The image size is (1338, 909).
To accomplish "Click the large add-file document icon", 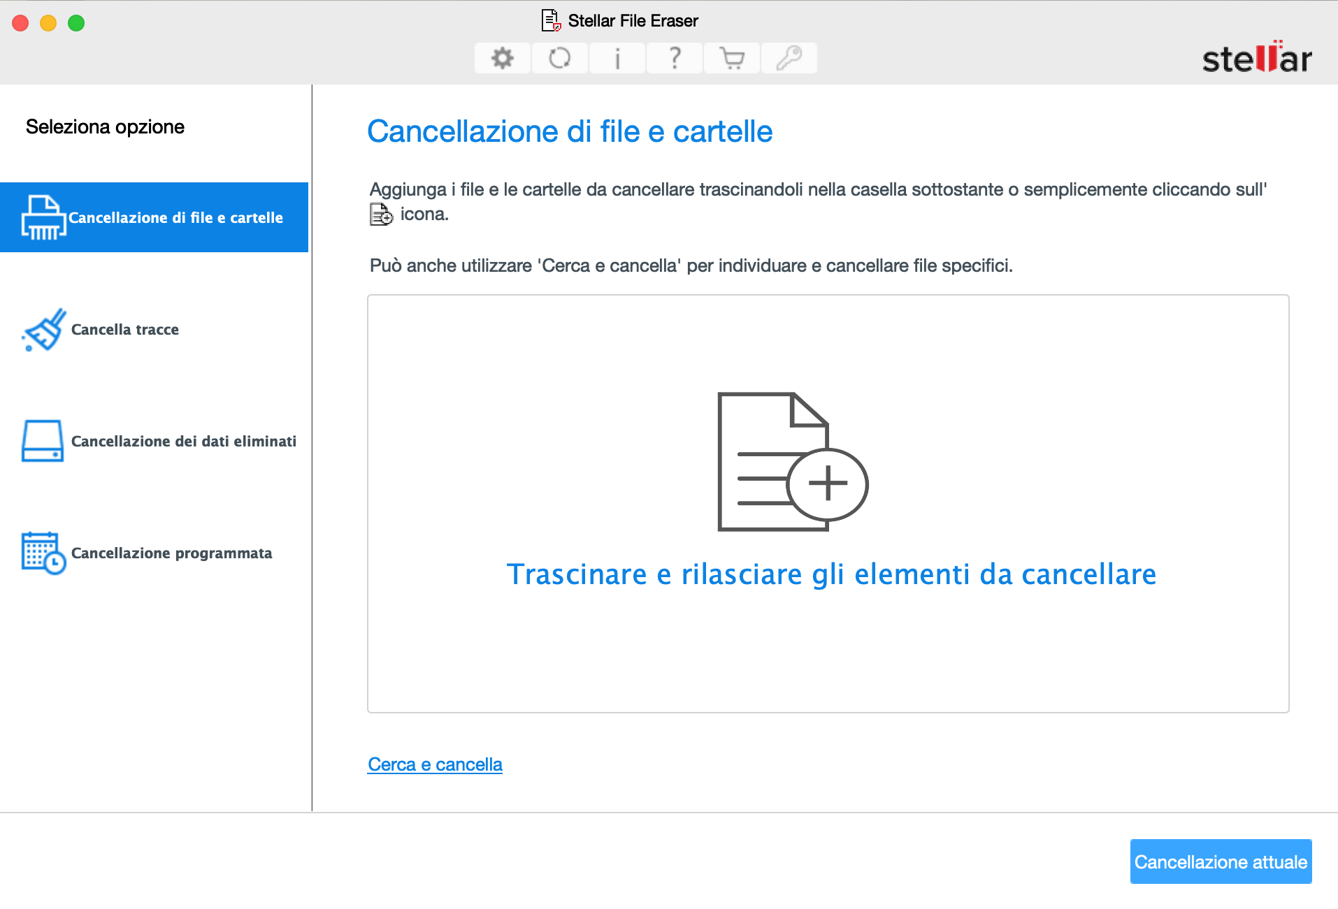I will pyautogui.click(x=793, y=462).
